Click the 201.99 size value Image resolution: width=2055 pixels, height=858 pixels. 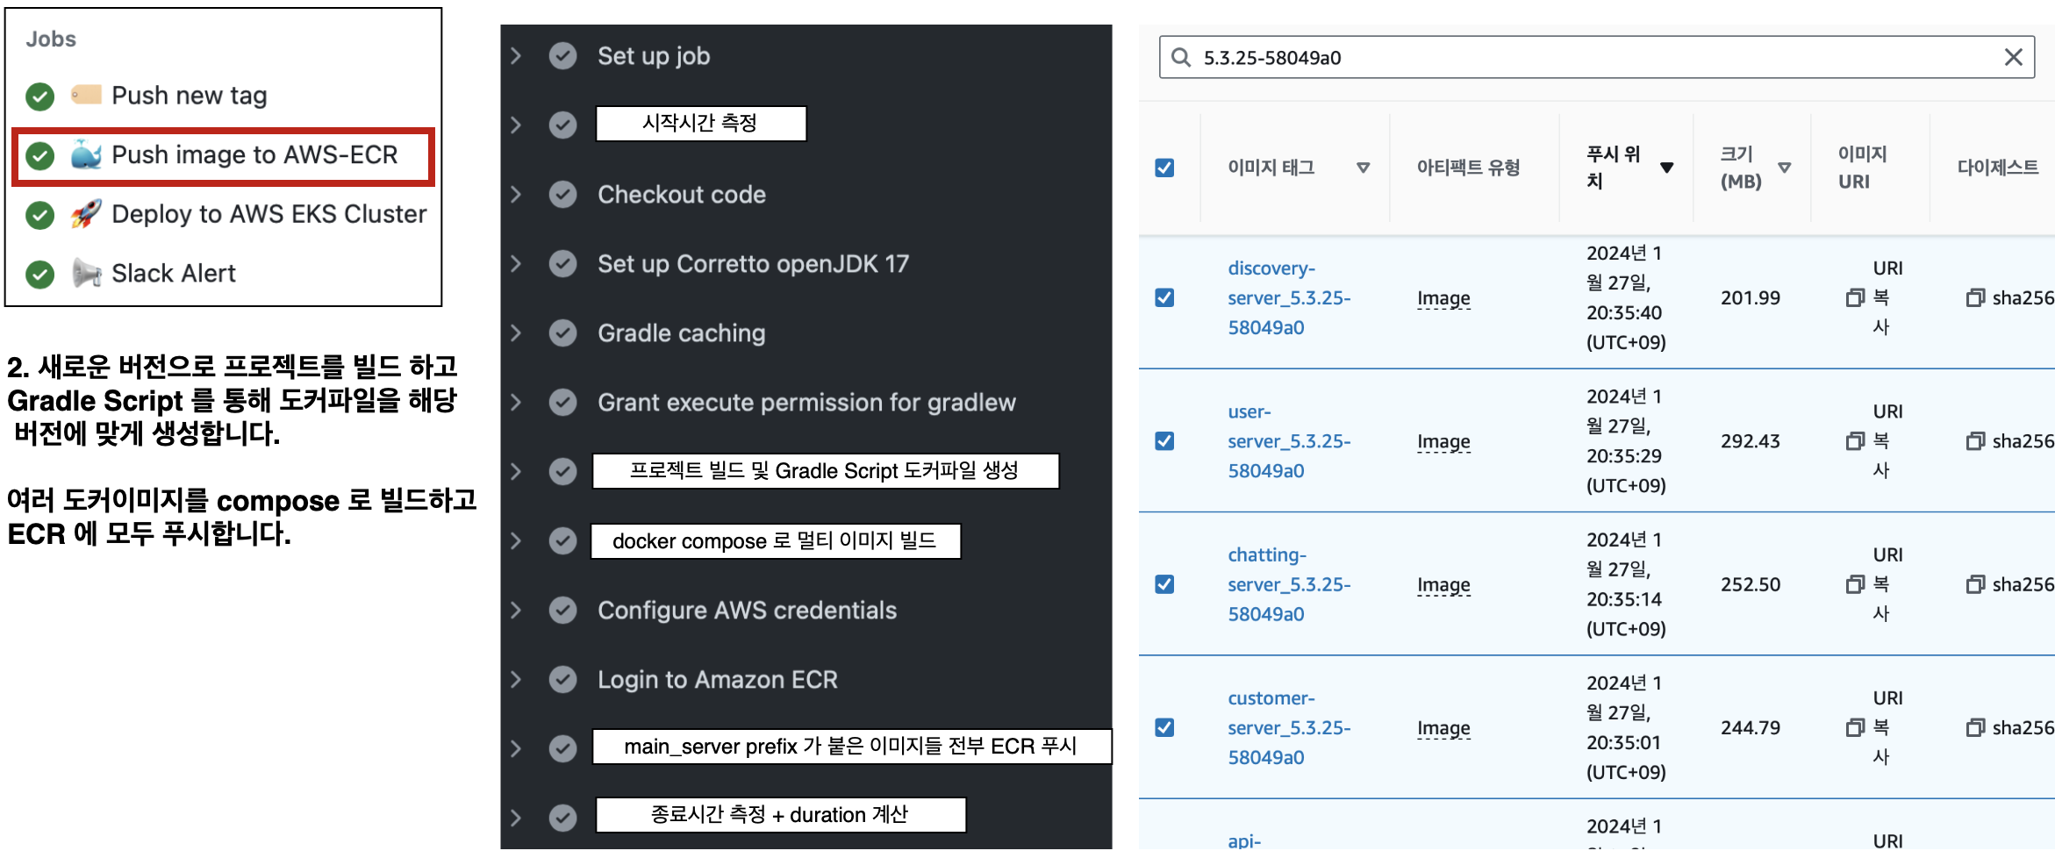pyautogui.click(x=1751, y=298)
